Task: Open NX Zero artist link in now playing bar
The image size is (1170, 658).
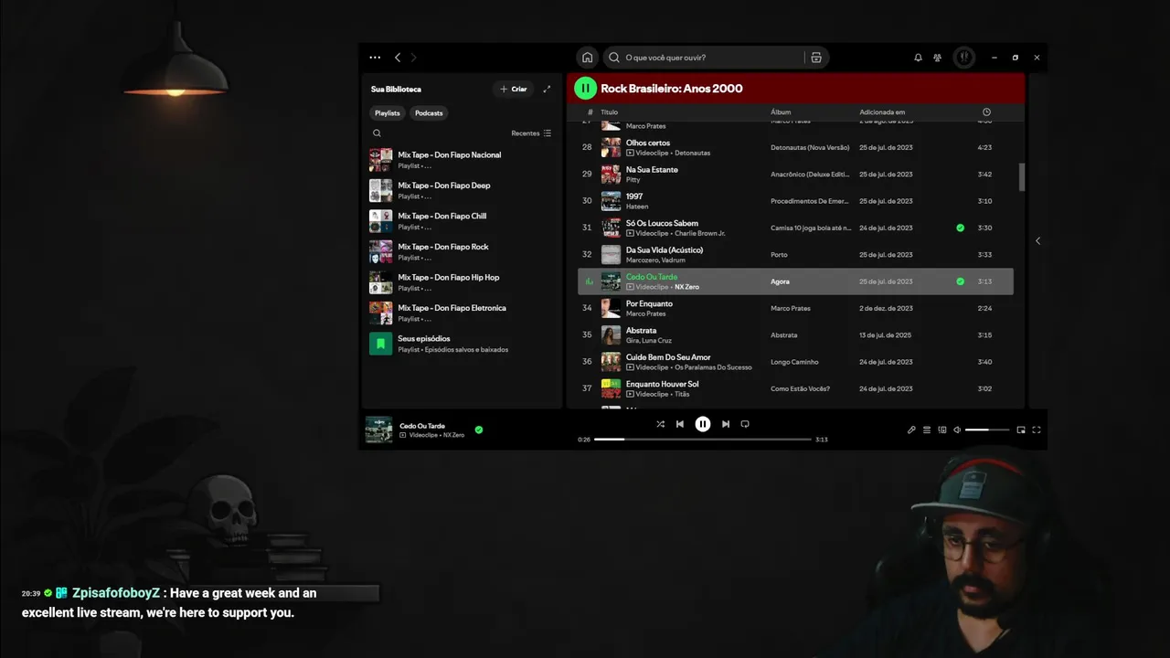Action: 453,435
